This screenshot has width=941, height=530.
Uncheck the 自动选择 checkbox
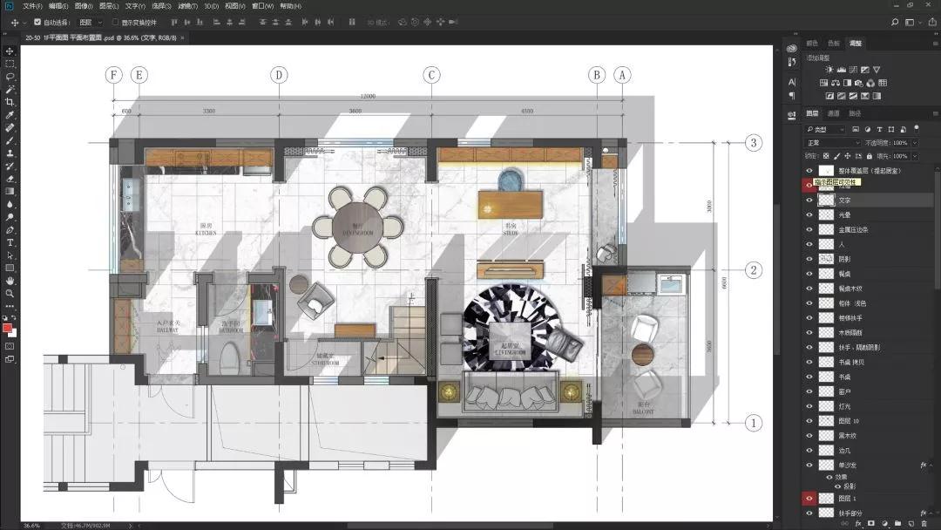point(37,22)
